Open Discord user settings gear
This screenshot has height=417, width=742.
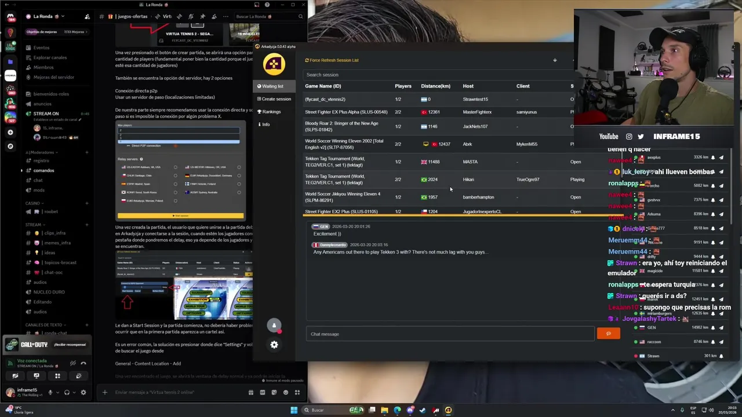(83, 392)
